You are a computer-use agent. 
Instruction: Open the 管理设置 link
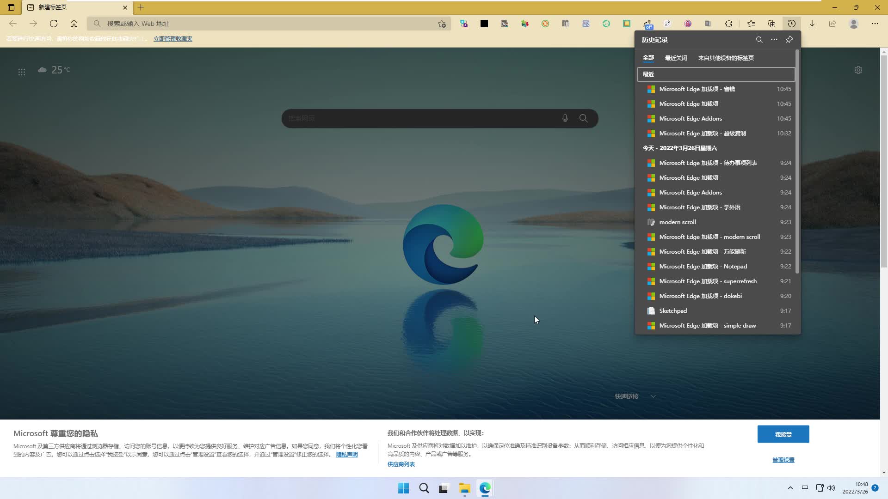783,460
